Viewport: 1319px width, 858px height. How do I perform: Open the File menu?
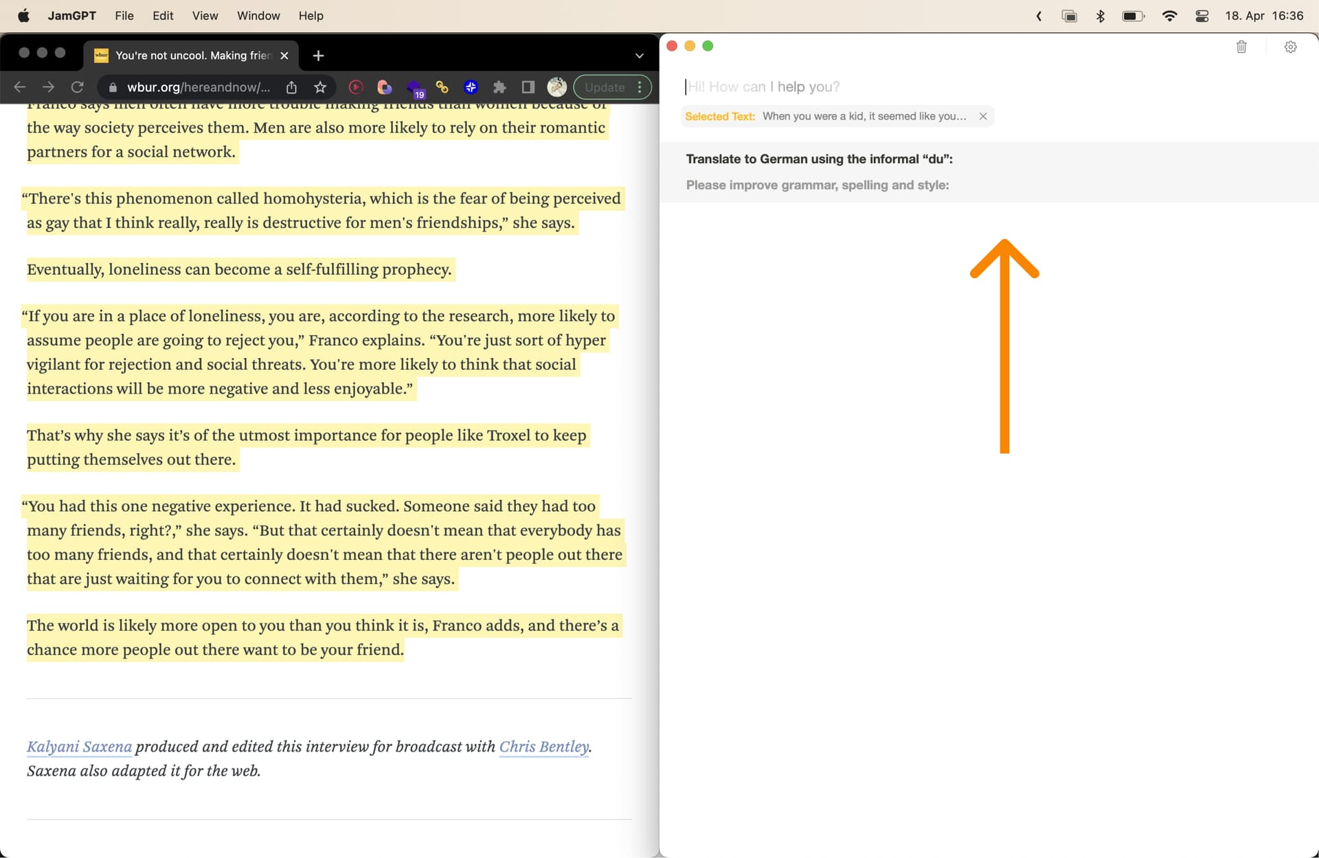124,15
